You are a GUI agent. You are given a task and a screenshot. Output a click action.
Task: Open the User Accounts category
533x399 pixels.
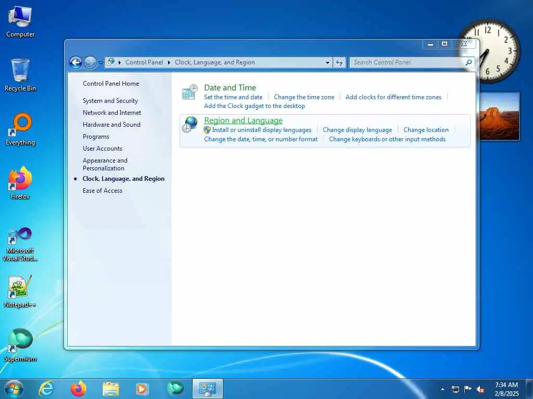[103, 148]
